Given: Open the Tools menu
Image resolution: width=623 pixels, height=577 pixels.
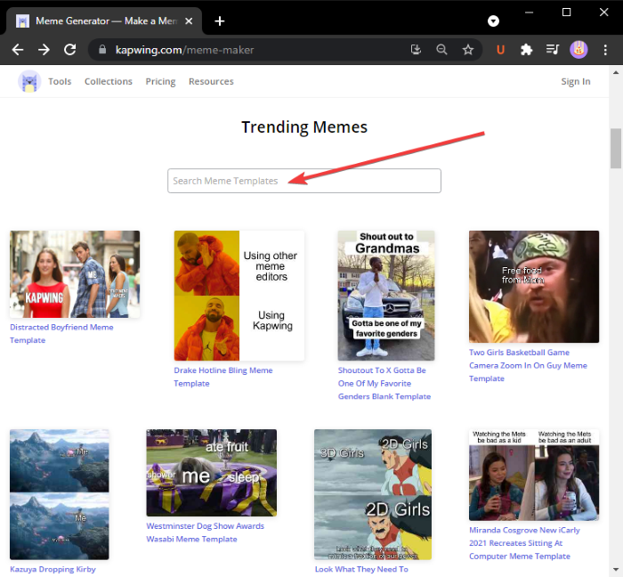Looking at the screenshot, I should 60,82.
